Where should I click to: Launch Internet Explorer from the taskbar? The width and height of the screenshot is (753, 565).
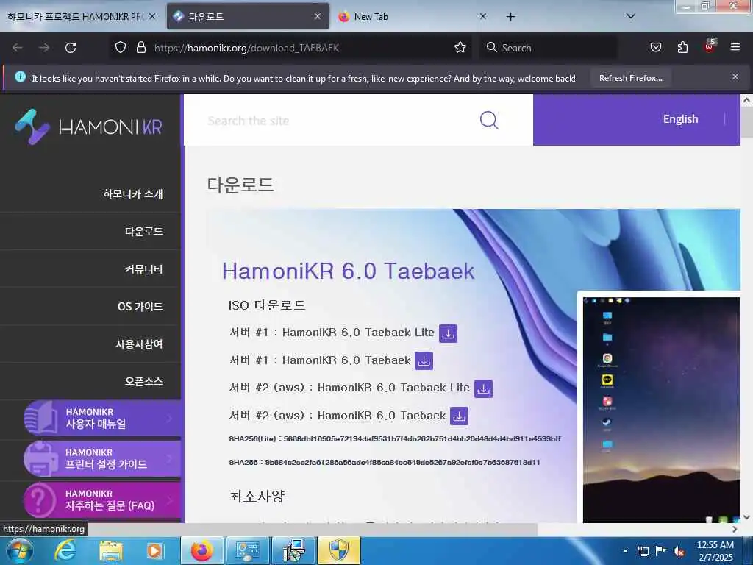click(x=65, y=550)
